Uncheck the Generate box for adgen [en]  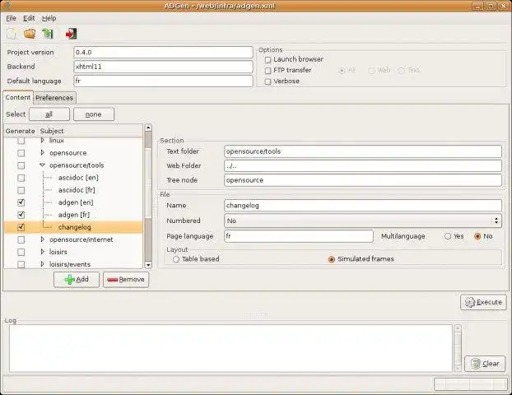(x=21, y=202)
